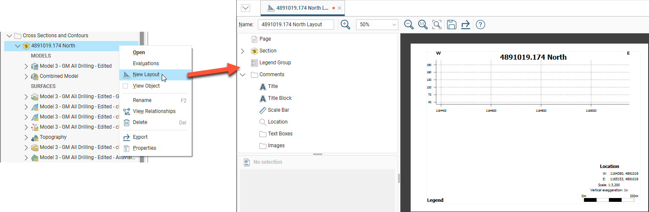Open the tab list dropdown button
Viewport: 649px width, 212px height.
point(246,8)
